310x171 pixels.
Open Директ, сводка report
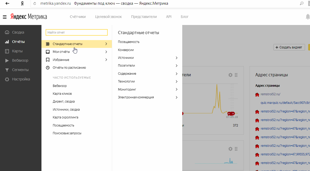64,102
